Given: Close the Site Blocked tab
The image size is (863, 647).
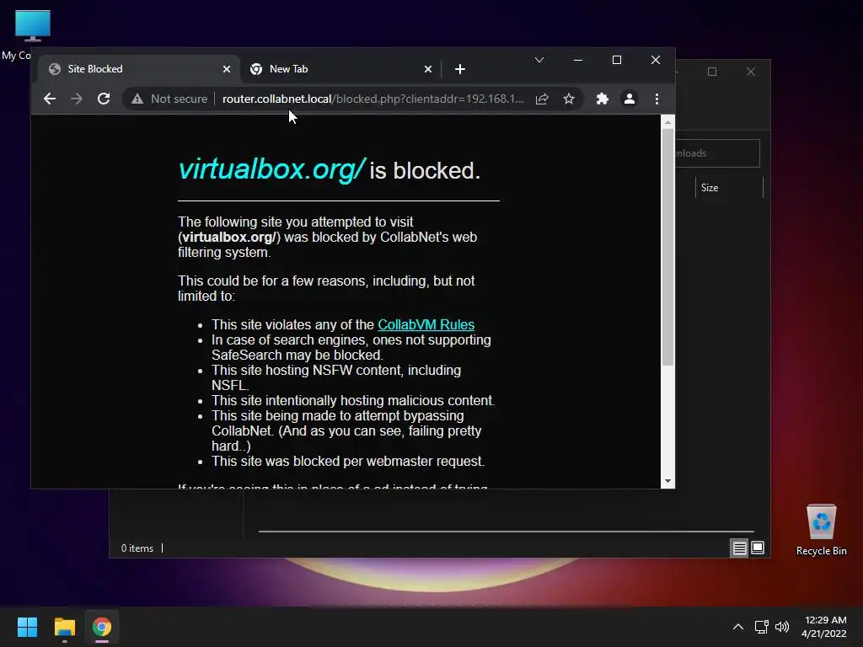Looking at the screenshot, I should [x=227, y=69].
